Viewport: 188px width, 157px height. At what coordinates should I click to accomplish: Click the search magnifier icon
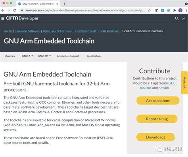(x=177, y=18)
